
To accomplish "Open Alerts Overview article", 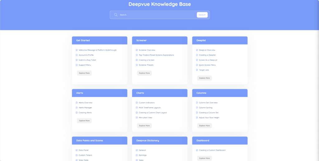I will point(85,103).
